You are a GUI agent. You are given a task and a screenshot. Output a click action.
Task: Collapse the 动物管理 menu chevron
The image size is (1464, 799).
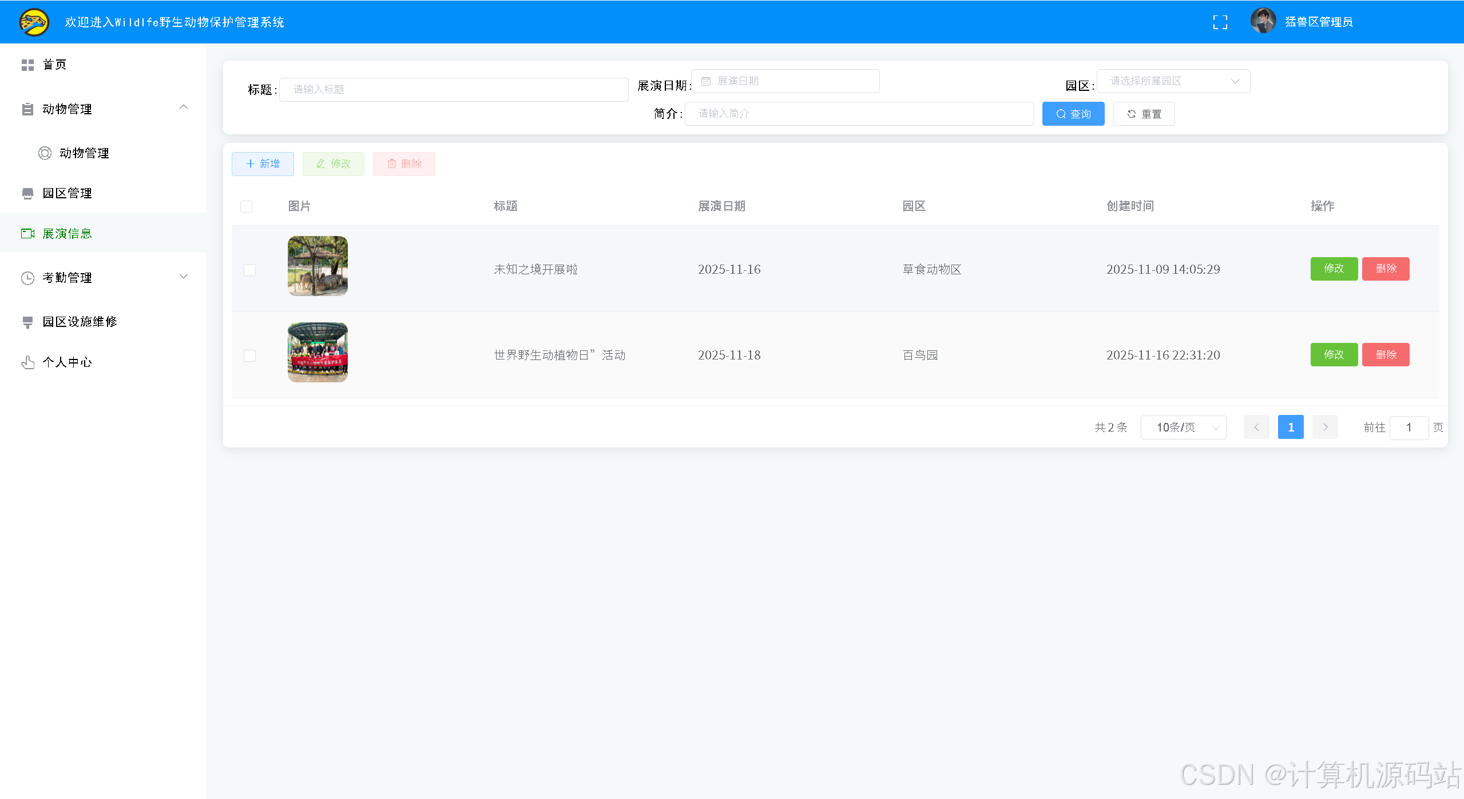[x=184, y=107]
